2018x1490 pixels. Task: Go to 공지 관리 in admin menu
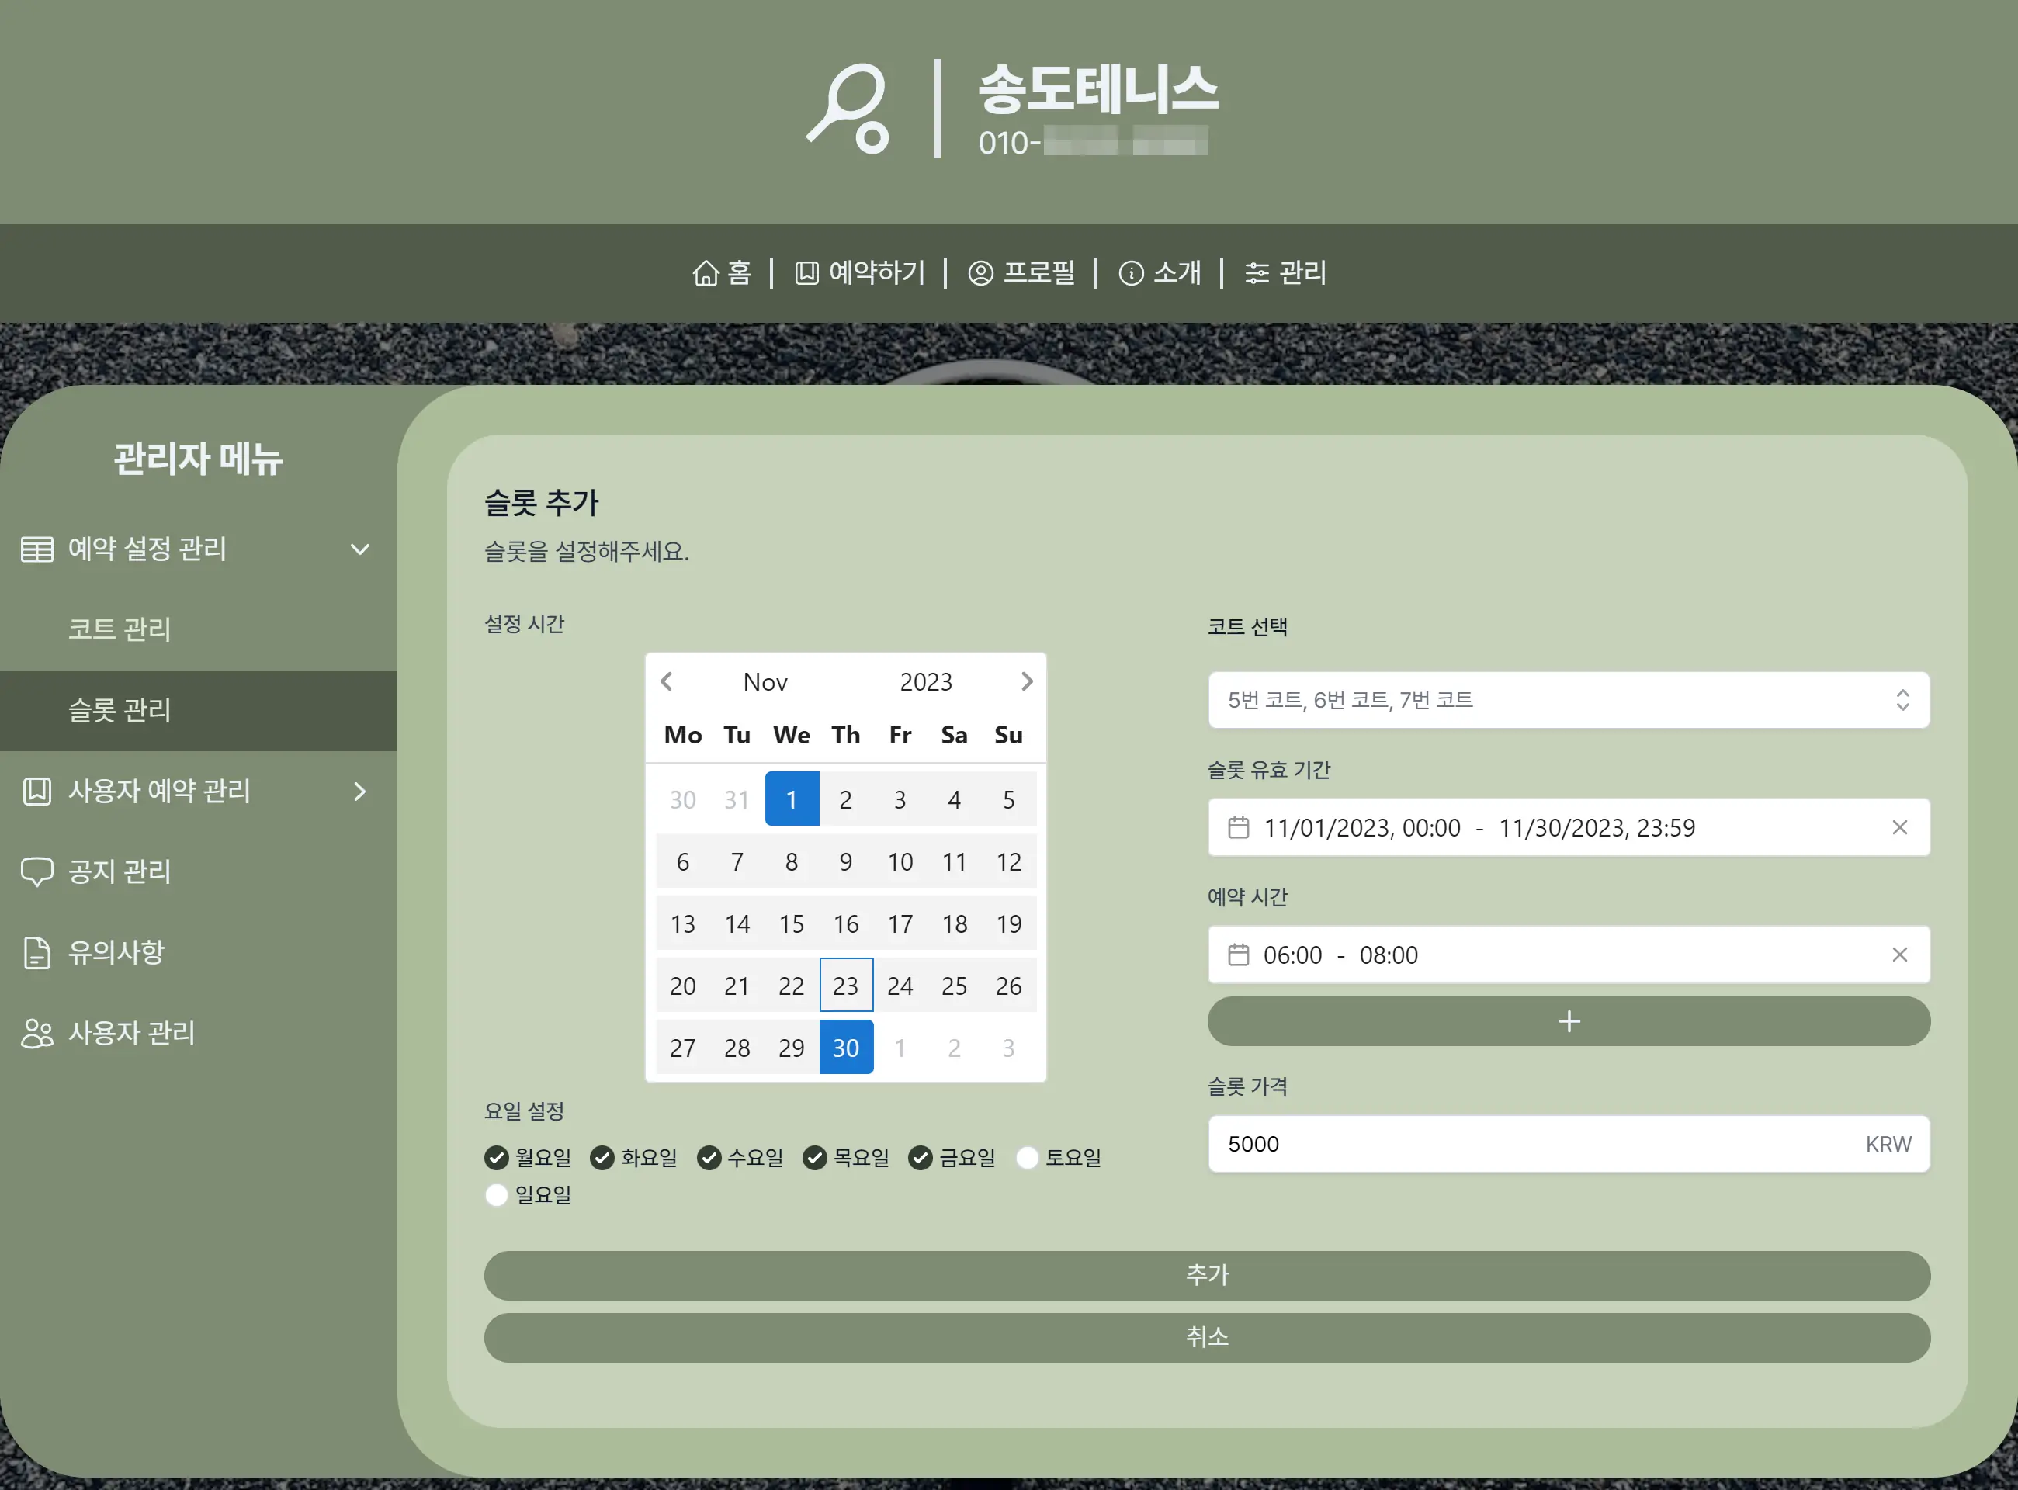coord(120,871)
